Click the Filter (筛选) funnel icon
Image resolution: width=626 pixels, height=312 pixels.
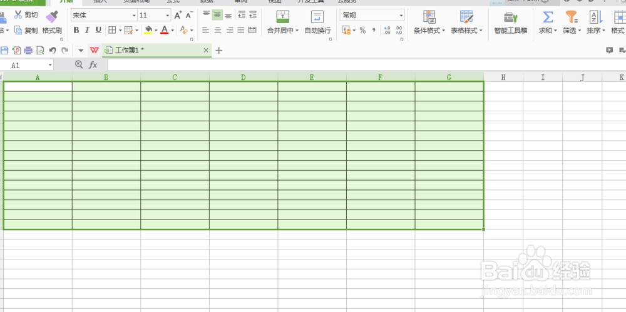click(x=572, y=17)
